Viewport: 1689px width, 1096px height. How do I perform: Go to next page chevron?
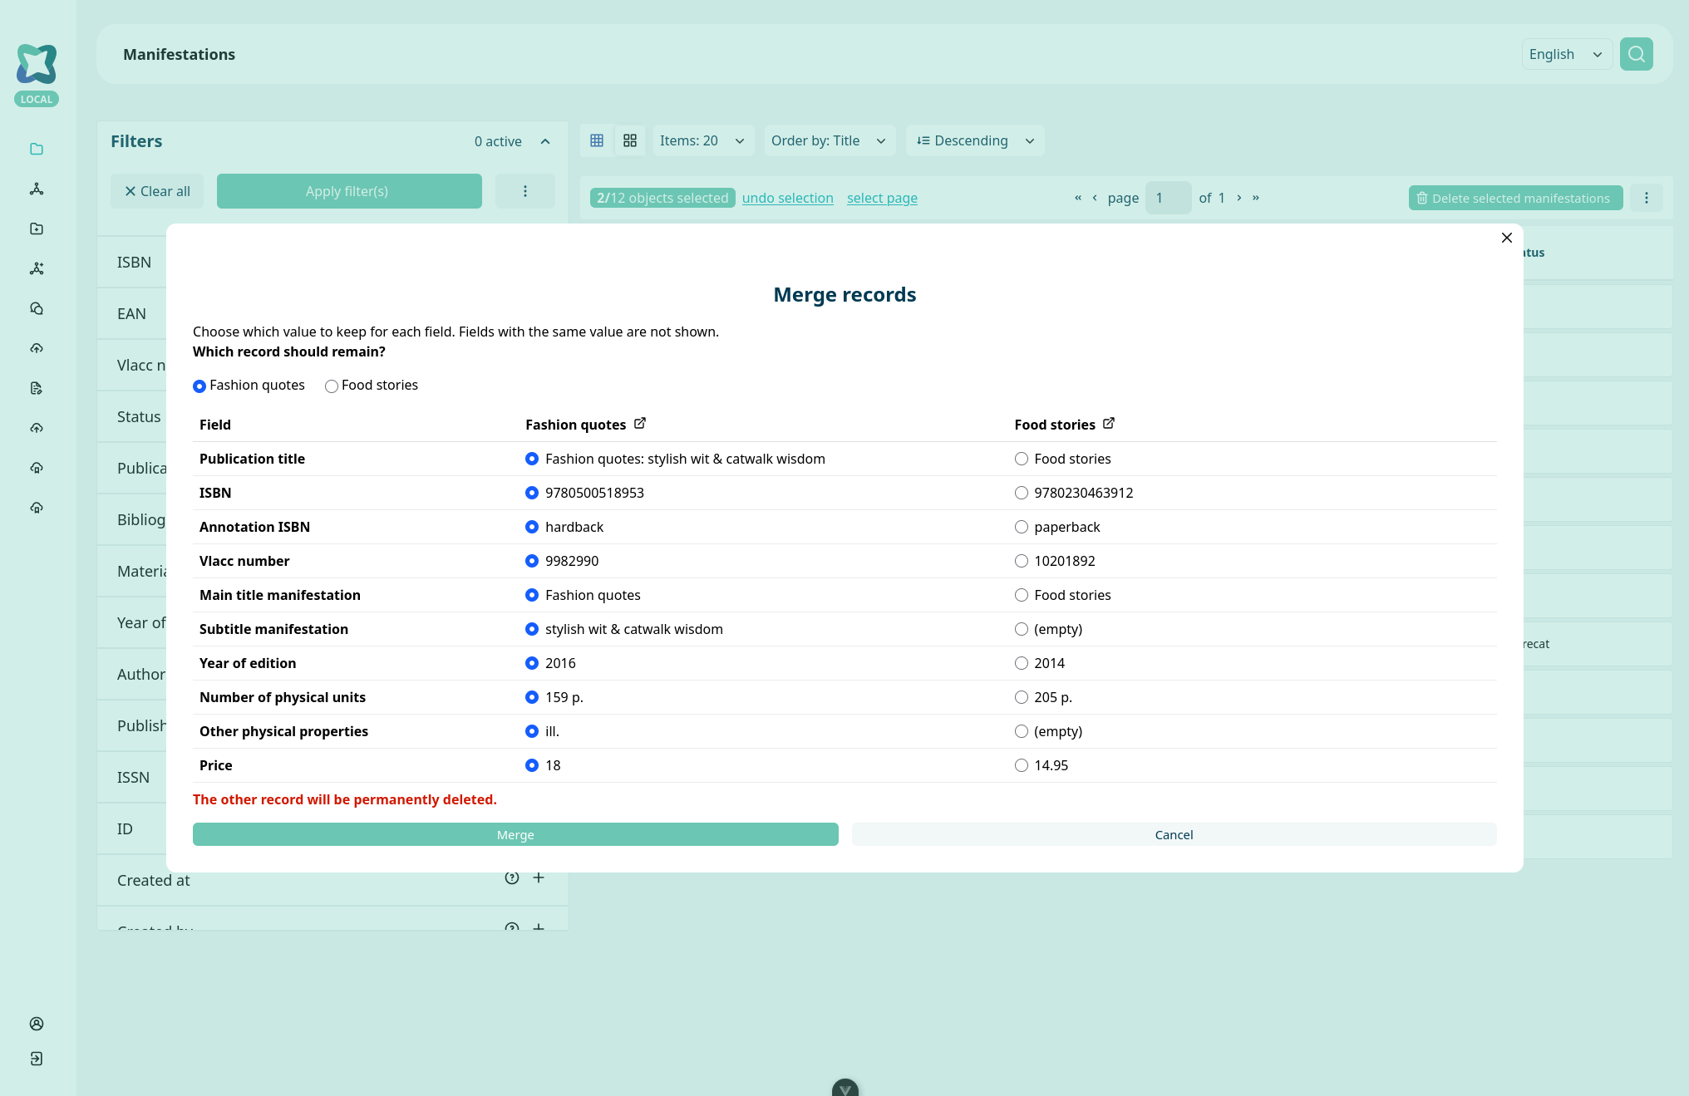pyautogui.click(x=1239, y=198)
